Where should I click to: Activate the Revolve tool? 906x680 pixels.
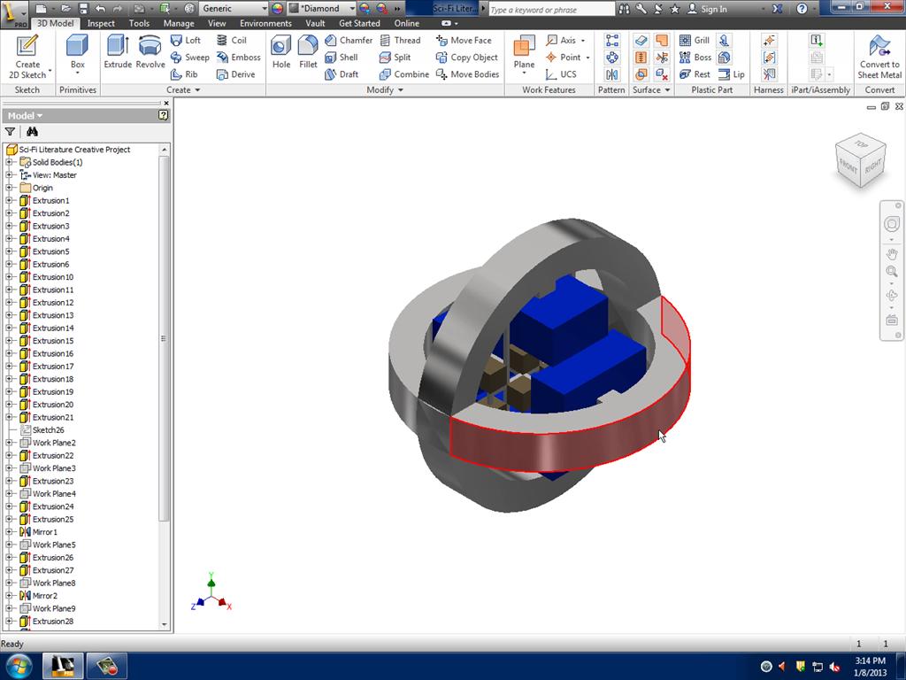click(x=150, y=52)
